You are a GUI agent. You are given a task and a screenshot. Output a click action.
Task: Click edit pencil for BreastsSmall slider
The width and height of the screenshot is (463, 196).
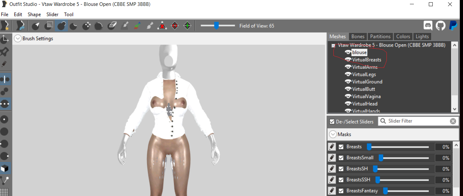(332, 158)
